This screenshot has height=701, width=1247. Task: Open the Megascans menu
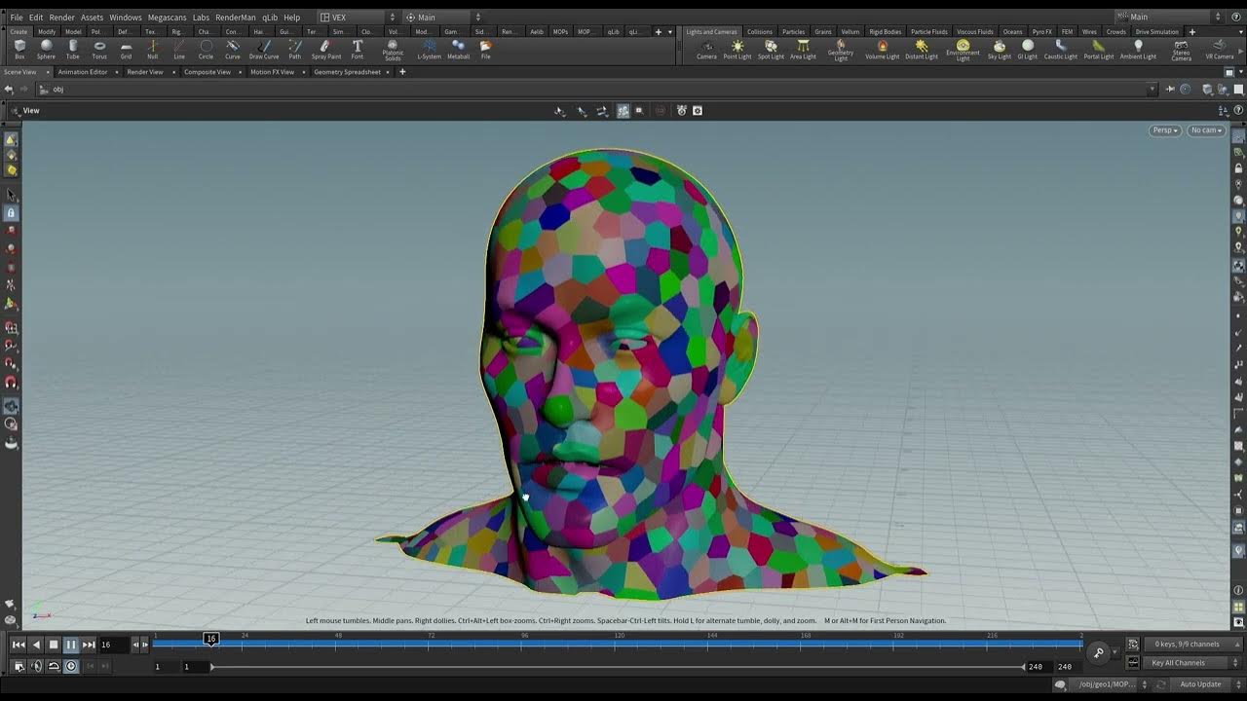[x=167, y=18]
